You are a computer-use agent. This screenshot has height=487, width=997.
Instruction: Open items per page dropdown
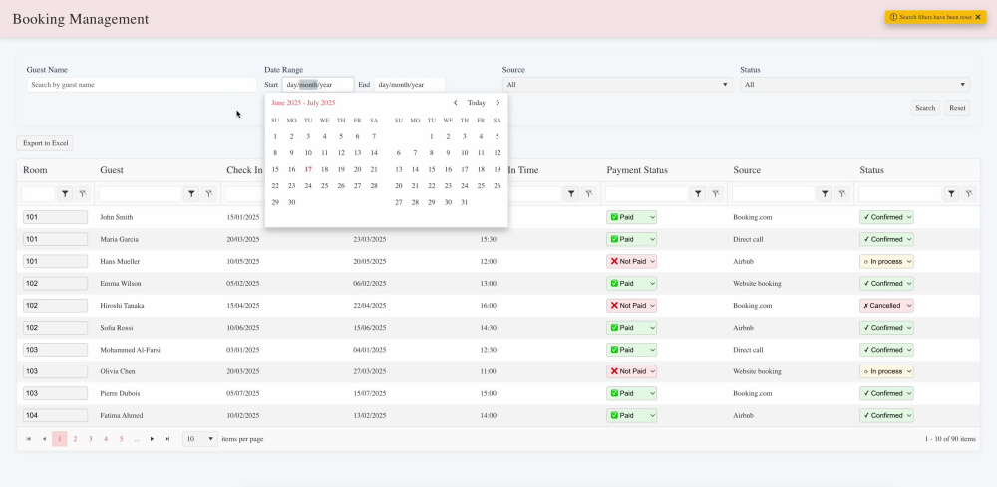199,439
